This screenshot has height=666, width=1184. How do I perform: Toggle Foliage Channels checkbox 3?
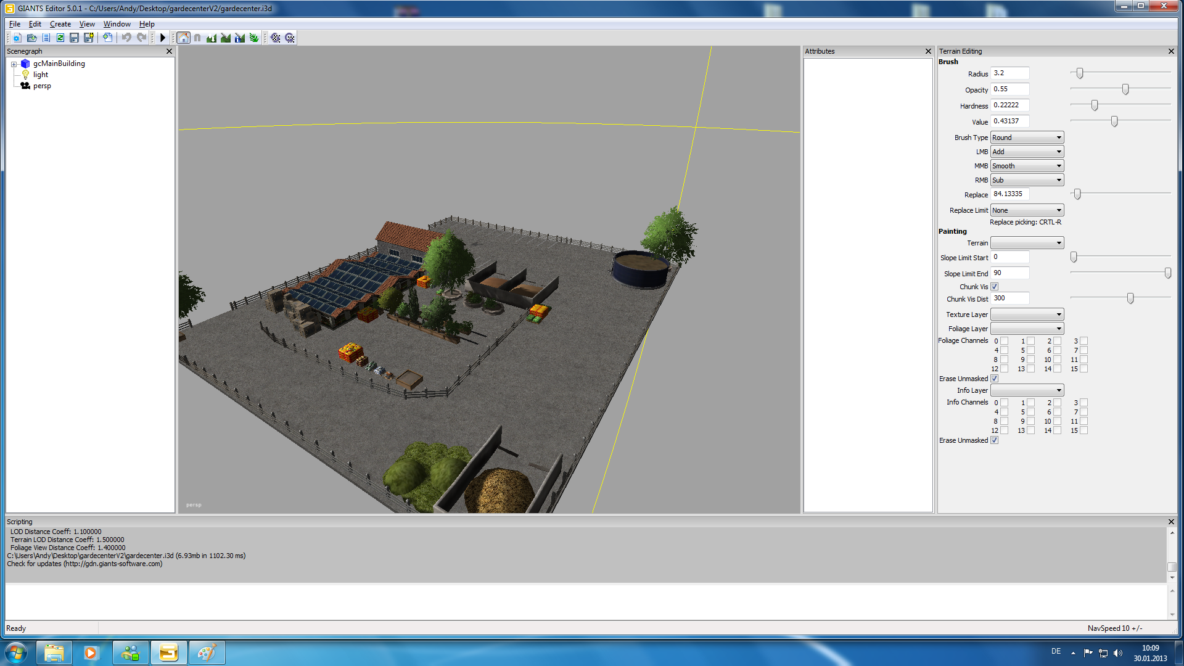[x=1083, y=341]
